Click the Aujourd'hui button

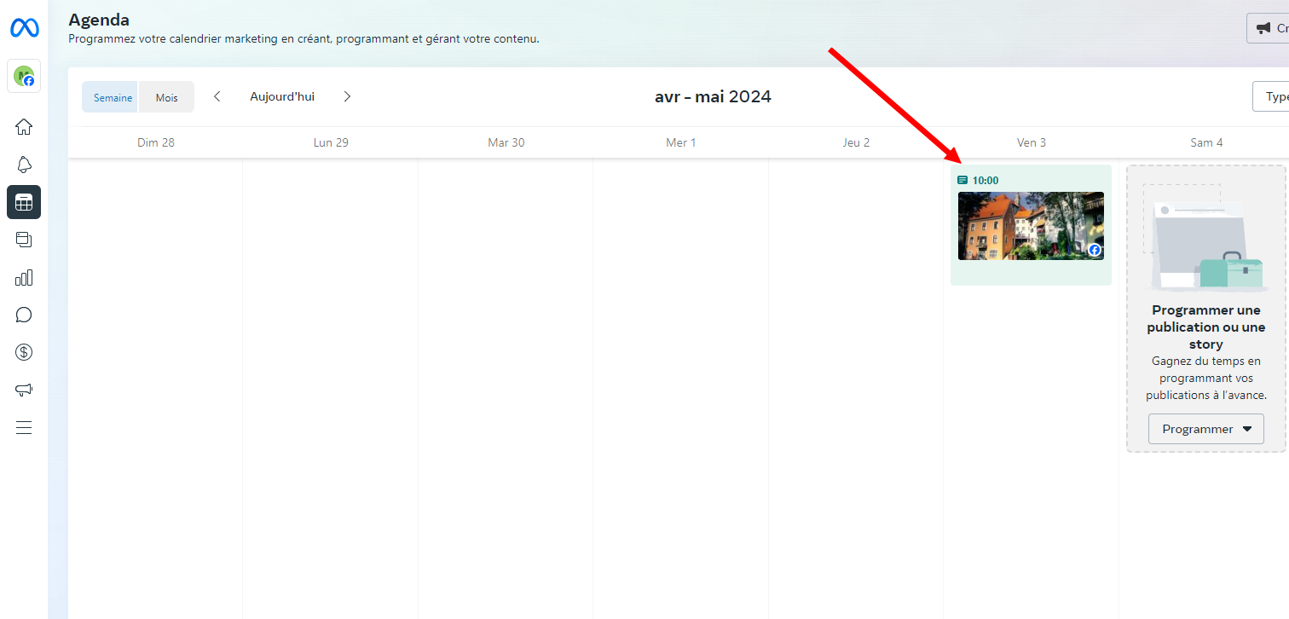[x=282, y=96]
